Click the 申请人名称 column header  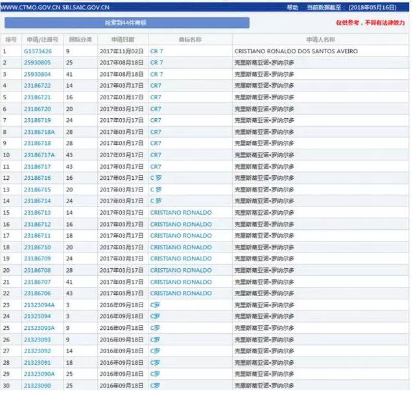320,40
